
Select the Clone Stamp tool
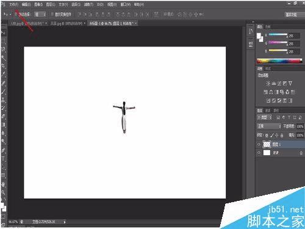click(3, 100)
